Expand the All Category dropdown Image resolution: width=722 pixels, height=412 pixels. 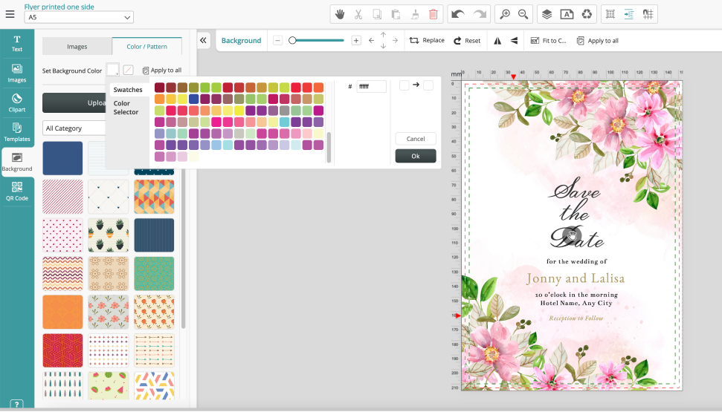[74, 128]
